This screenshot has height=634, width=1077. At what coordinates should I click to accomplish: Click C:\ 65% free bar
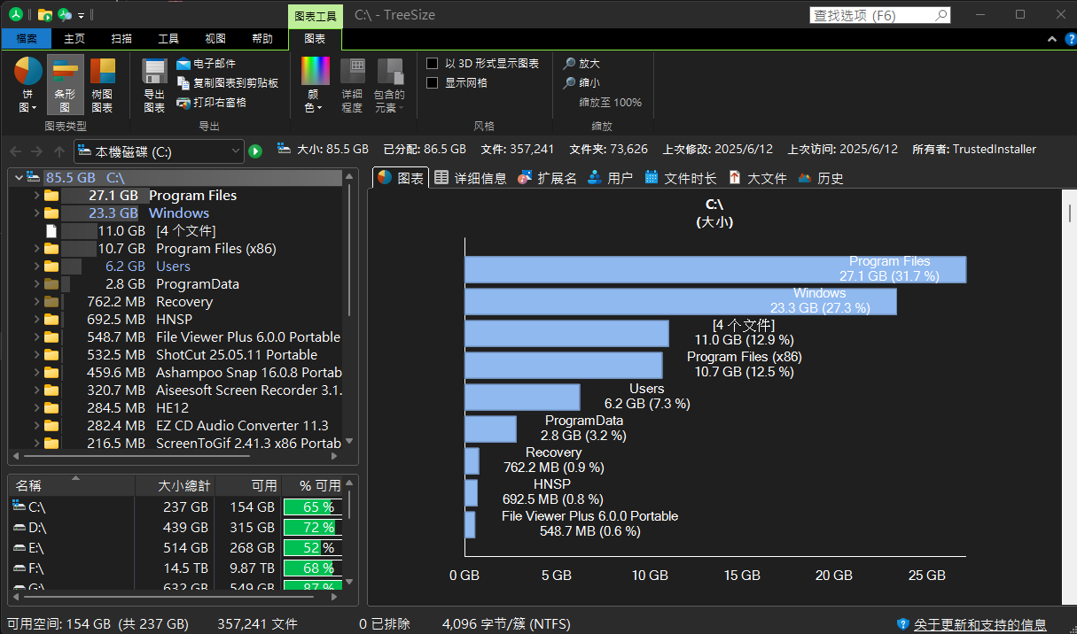click(x=313, y=507)
